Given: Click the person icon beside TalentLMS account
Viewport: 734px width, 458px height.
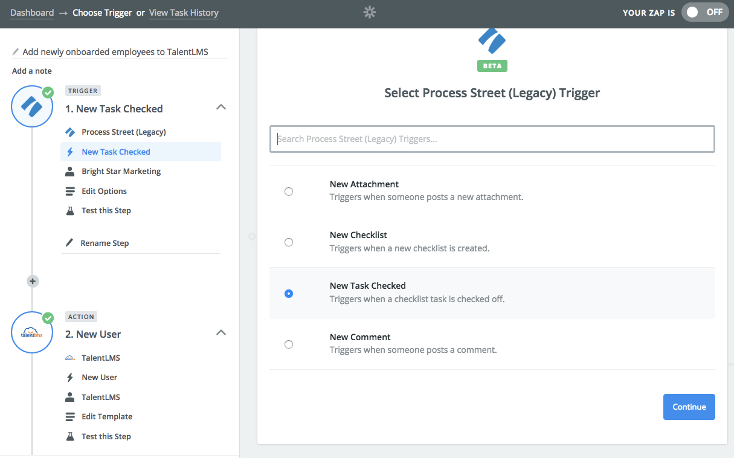Looking at the screenshot, I should pos(70,397).
